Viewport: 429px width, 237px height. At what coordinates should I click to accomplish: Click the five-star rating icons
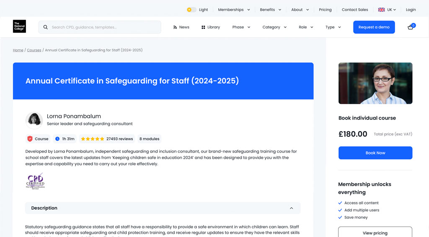point(93,139)
